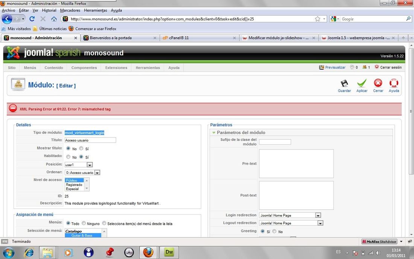This screenshot has width=414, height=259.
Task: Click the Título input field
Action: coord(90,140)
